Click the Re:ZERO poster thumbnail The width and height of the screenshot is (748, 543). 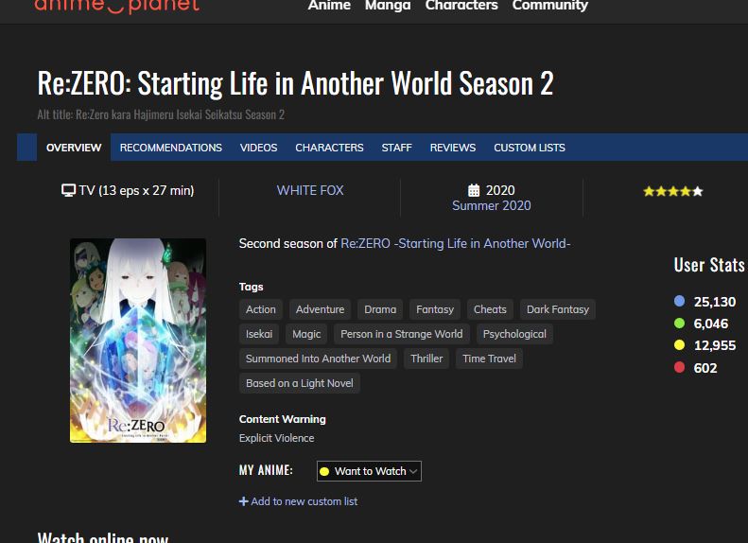point(138,341)
